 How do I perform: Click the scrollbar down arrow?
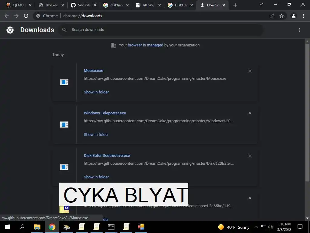click(x=307, y=218)
